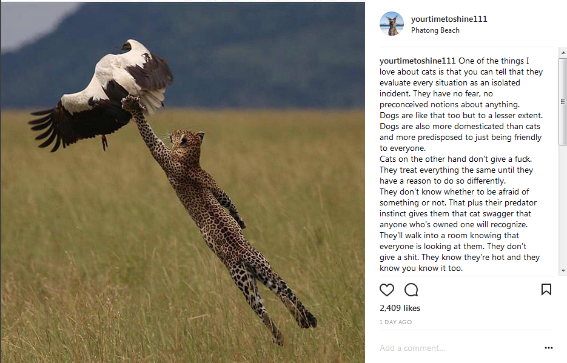This screenshot has height=363, width=567.
Task: Click the scrollbar up arrow in caption panel
Action: click(563, 53)
